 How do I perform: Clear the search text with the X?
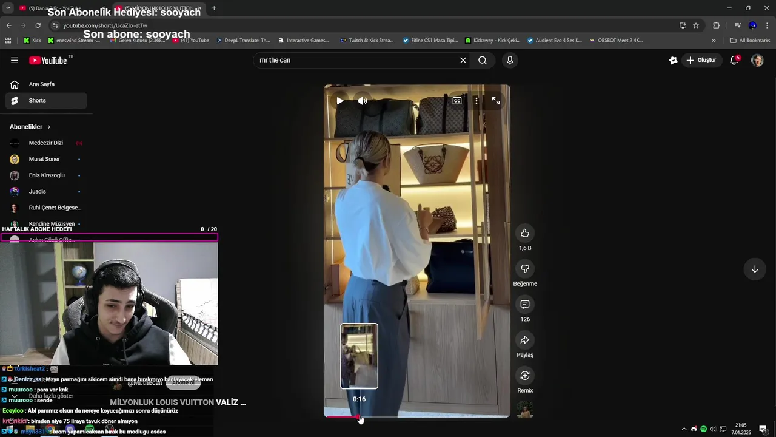pos(463,60)
